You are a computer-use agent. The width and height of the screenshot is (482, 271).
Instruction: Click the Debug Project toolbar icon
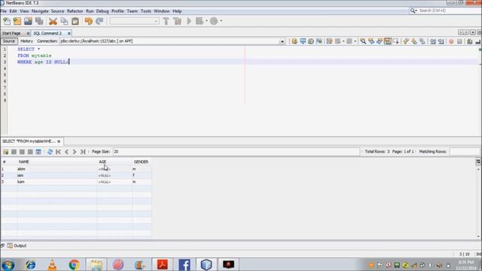(x=200, y=21)
